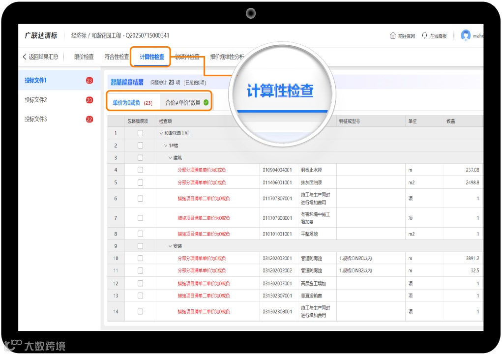Open 在线客服 link
This screenshot has width=502, height=355.
pos(438,36)
